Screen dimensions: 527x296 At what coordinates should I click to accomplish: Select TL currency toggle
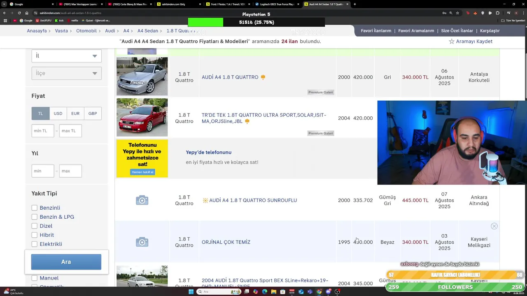click(40, 113)
